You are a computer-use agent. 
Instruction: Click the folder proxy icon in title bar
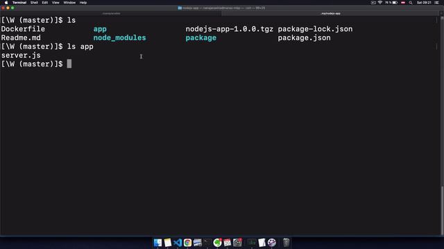[180, 8]
